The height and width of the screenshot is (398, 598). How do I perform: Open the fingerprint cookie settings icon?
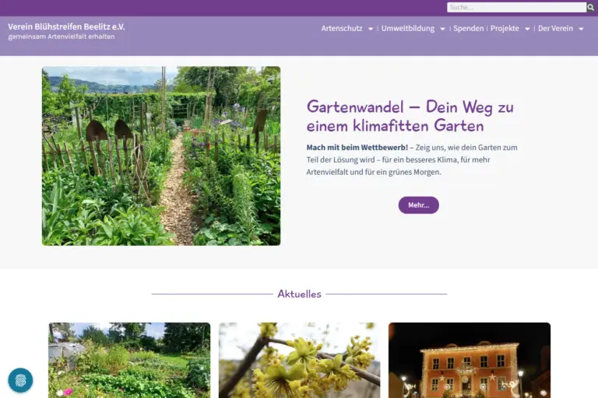(20, 380)
